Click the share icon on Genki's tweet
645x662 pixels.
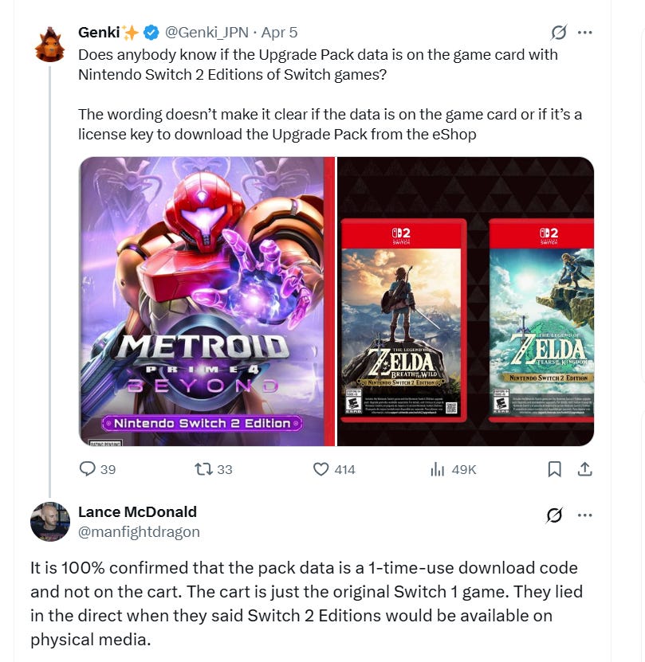[584, 469]
